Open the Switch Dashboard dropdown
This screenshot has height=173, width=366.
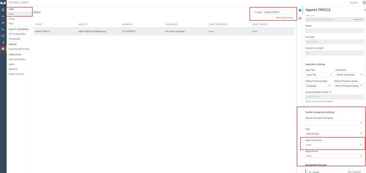click(x=350, y=75)
